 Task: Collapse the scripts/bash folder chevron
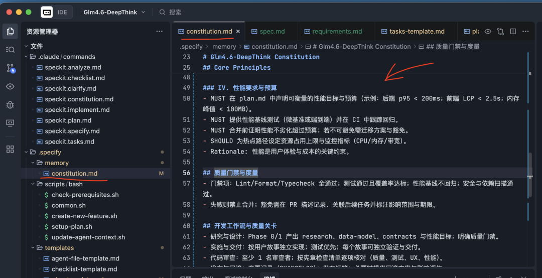coord(33,184)
